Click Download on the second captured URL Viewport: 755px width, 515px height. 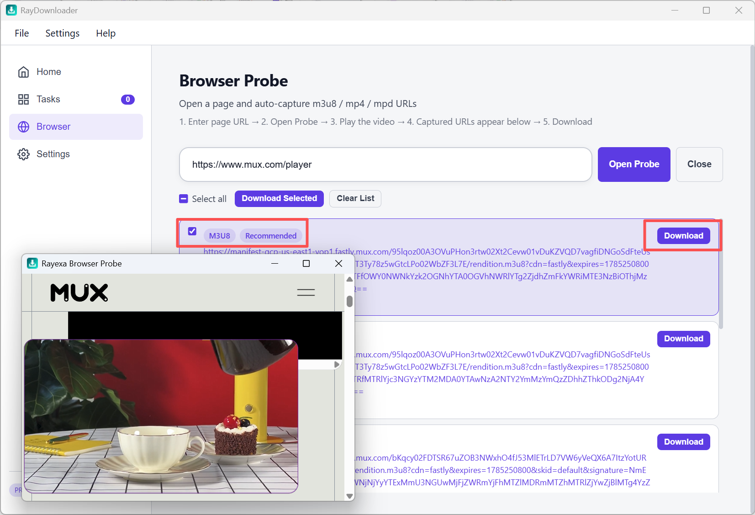click(x=683, y=339)
